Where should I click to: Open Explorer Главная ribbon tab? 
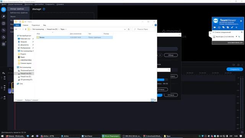pyautogui.click(x=25, y=25)
